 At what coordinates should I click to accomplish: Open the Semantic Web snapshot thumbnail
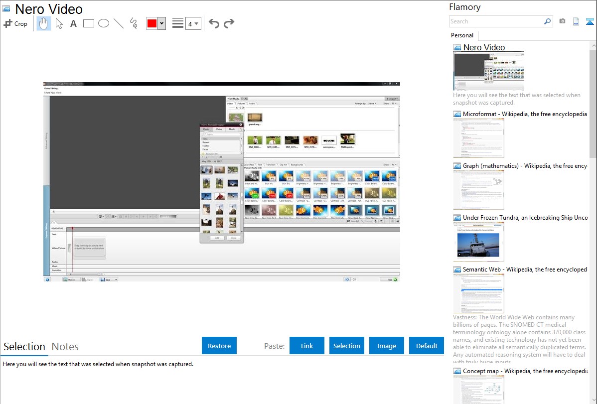click(478, 293)
